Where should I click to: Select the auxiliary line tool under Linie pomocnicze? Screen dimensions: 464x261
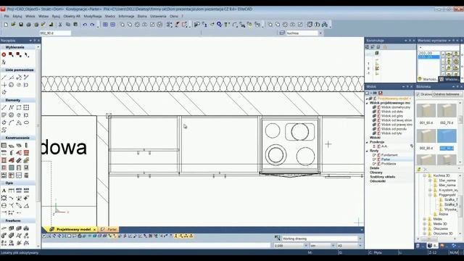tap(4, 78)
